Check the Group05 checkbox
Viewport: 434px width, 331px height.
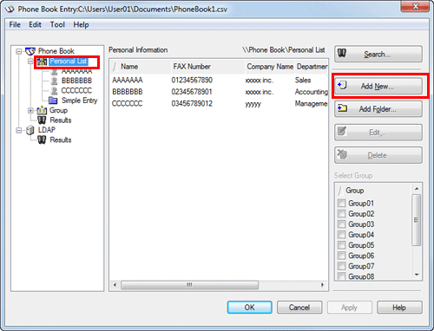342,245
